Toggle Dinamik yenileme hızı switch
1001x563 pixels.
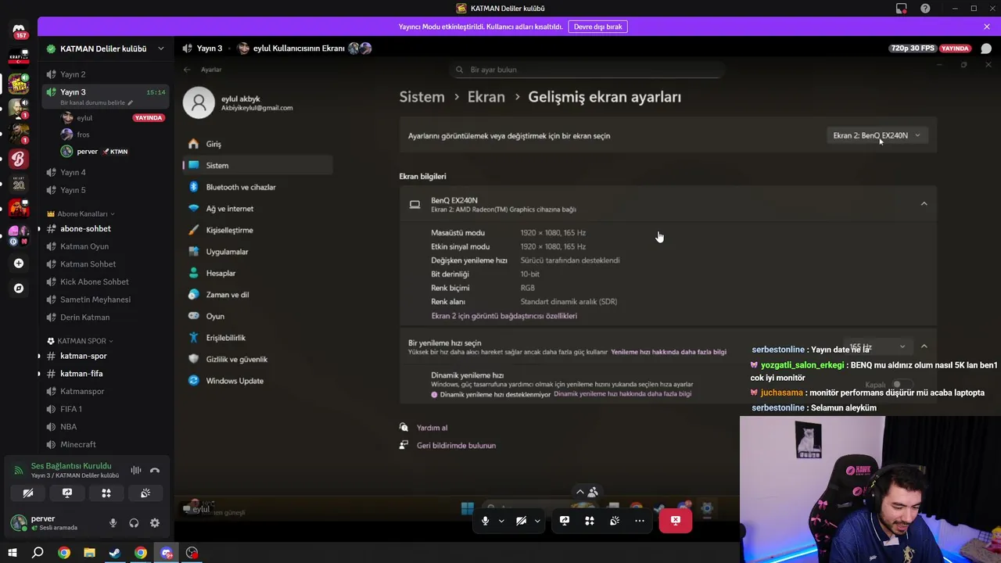coord(901,385)
